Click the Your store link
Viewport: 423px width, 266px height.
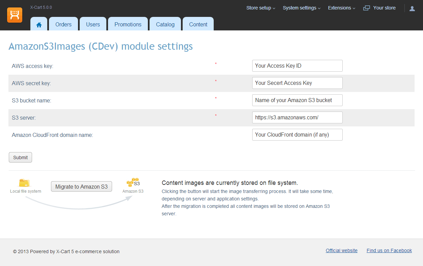(x=384, y=8)
